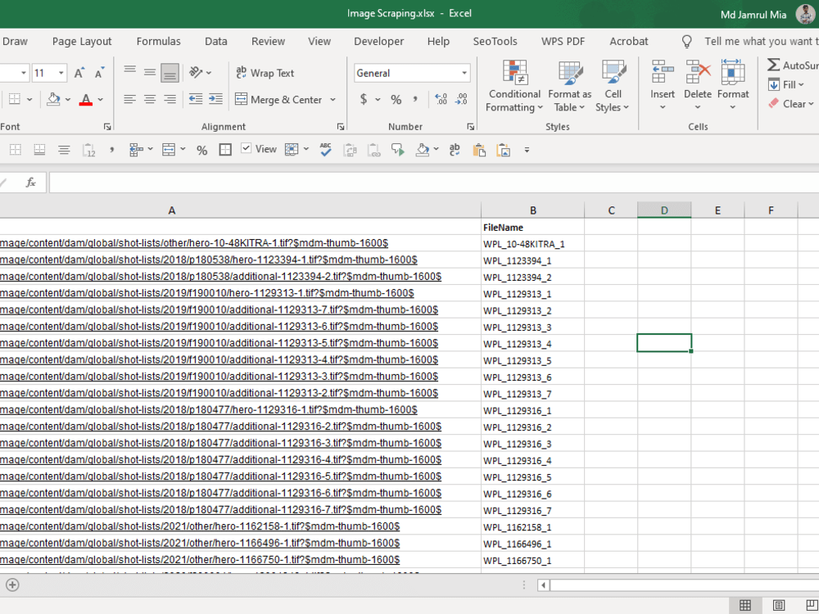Open hero-10-48KITRA-1.tif link
The width and height of the screenshot is (819, 614).
point(194,243)
